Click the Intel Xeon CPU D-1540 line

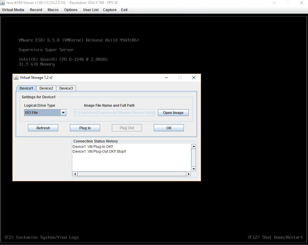click(63, 59)
